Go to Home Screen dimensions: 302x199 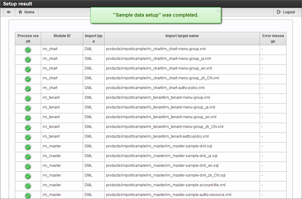27,12
